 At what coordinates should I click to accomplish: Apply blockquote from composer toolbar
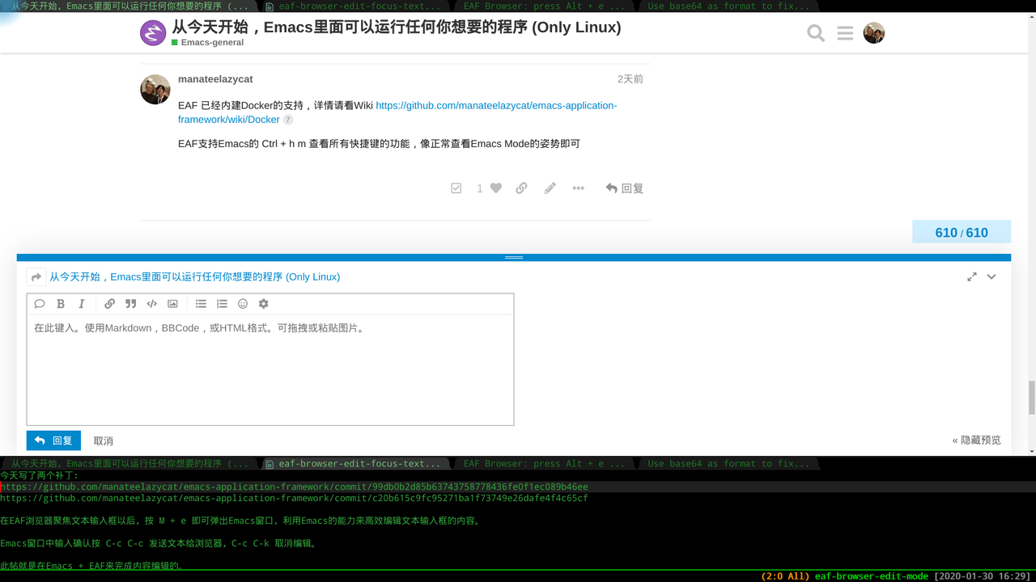(x=130, y=304)
